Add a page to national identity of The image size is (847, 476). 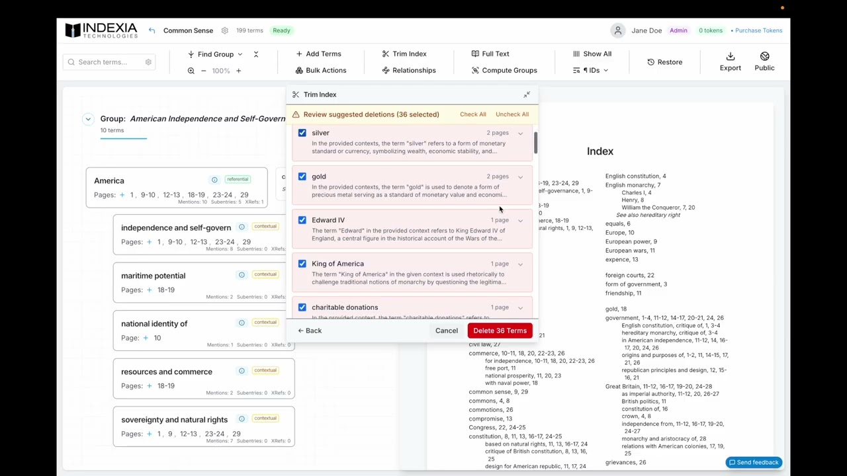click(146, 338)
